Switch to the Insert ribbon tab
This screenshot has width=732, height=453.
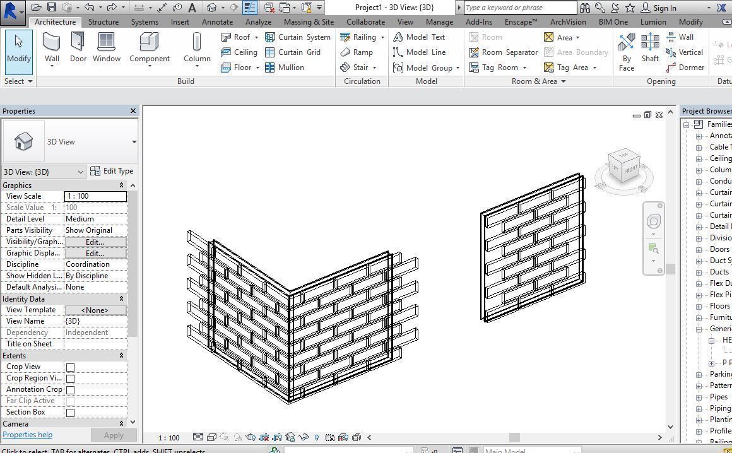180,21
